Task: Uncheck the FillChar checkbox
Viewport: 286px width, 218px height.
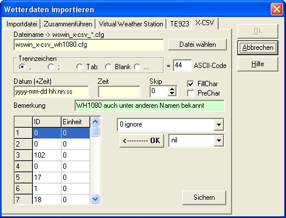Action: pyautogui.click(x=190, y=84)
